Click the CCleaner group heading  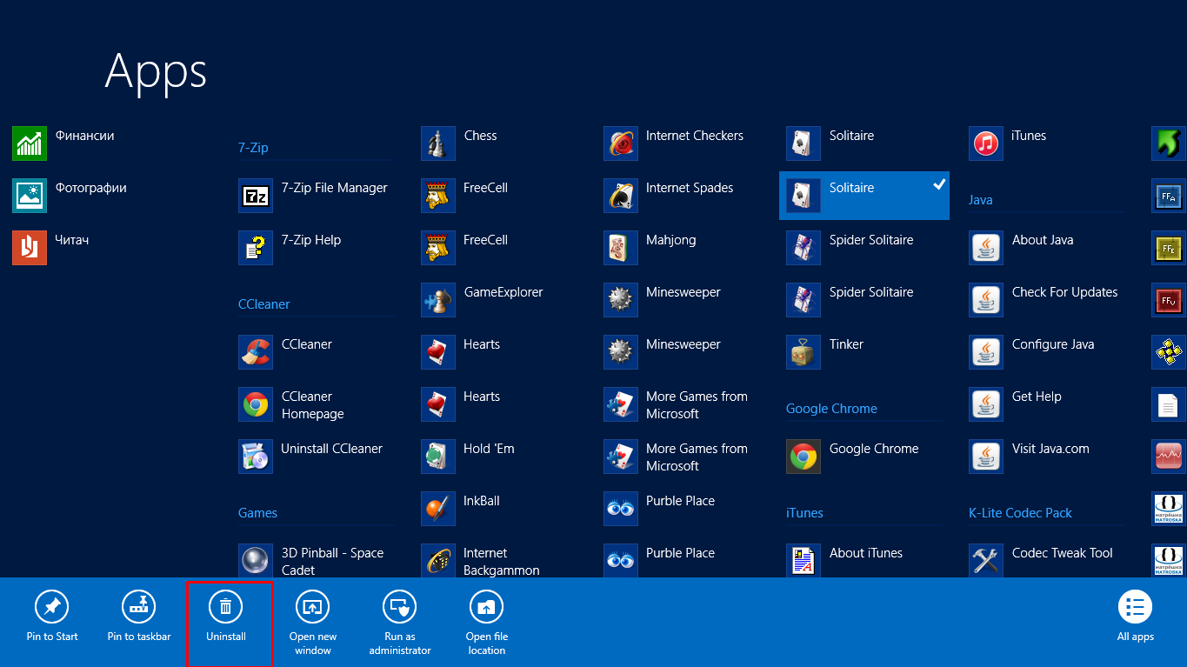(264, 304)
